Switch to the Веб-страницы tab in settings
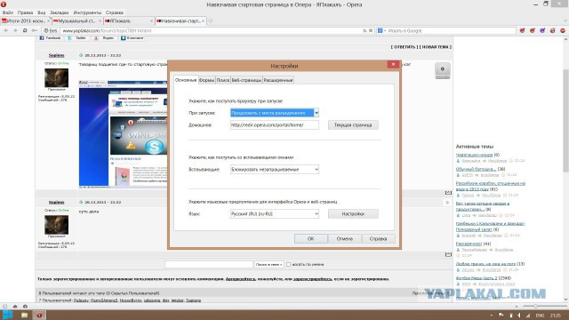 click(x=246, y=80)
